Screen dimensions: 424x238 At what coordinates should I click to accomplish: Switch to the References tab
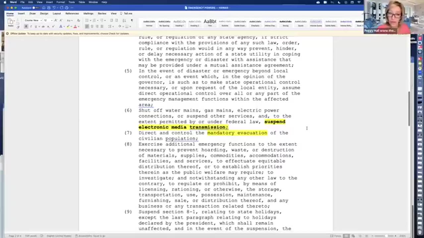click(x=72, y=14)
